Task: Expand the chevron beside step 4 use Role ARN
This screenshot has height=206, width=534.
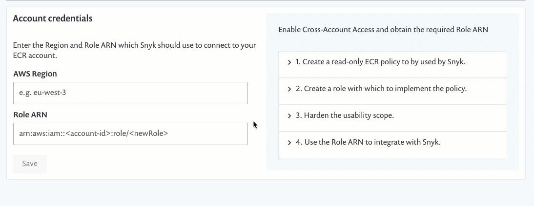Action: tap(289, 143)
